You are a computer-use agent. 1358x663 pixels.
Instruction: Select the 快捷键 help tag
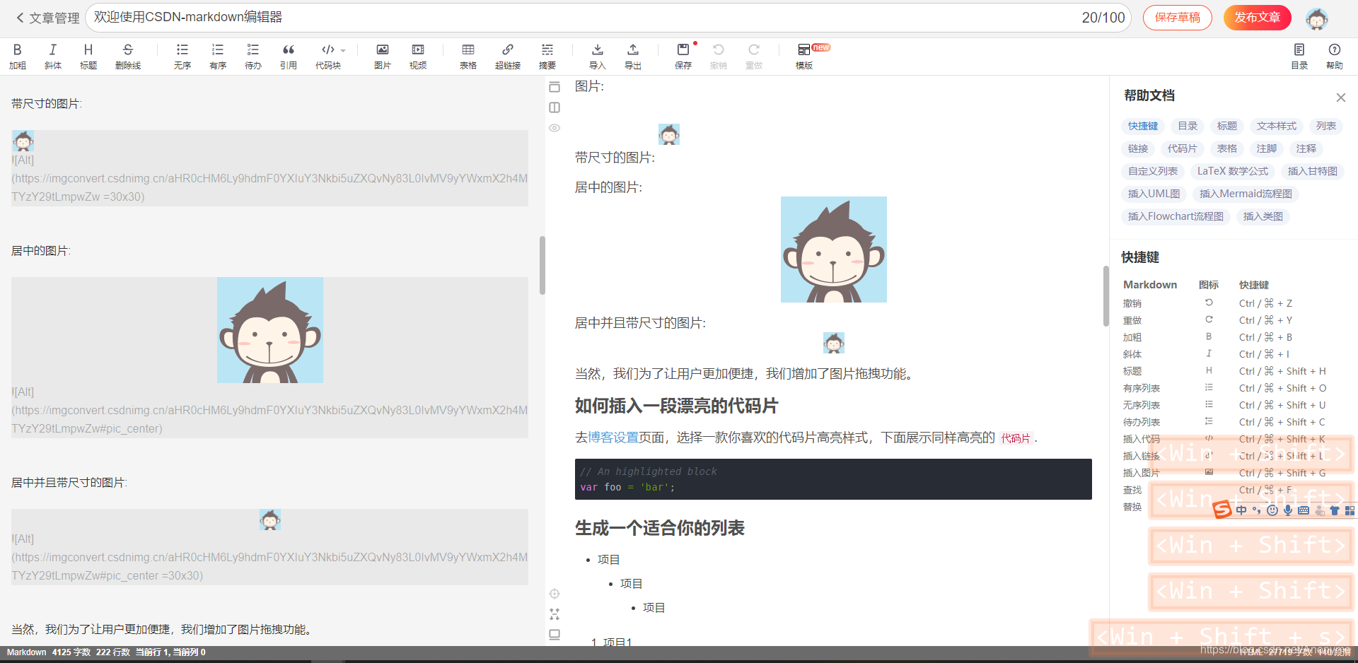(x=1143, y=126)
